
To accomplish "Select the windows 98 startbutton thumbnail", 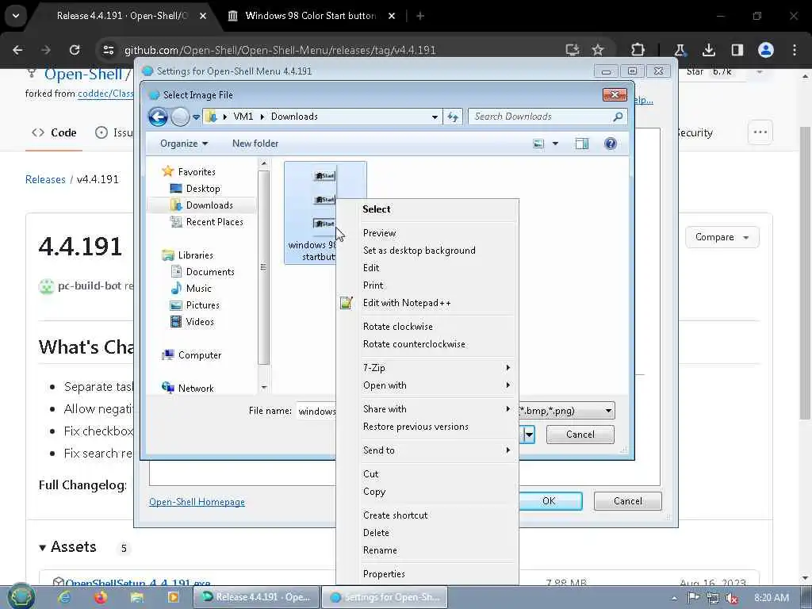I will point(324,213).
